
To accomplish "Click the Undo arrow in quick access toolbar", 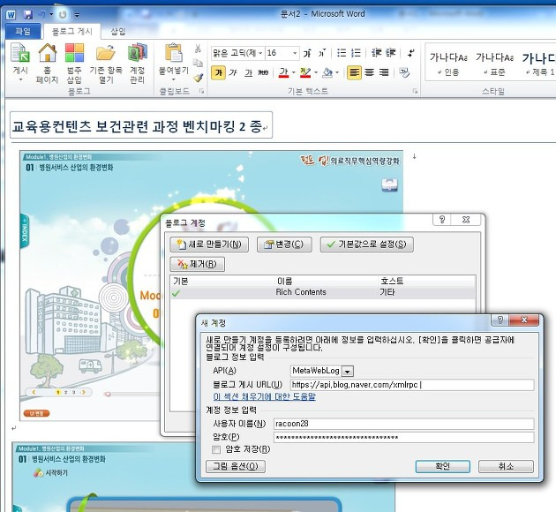I will pos(42,14).
